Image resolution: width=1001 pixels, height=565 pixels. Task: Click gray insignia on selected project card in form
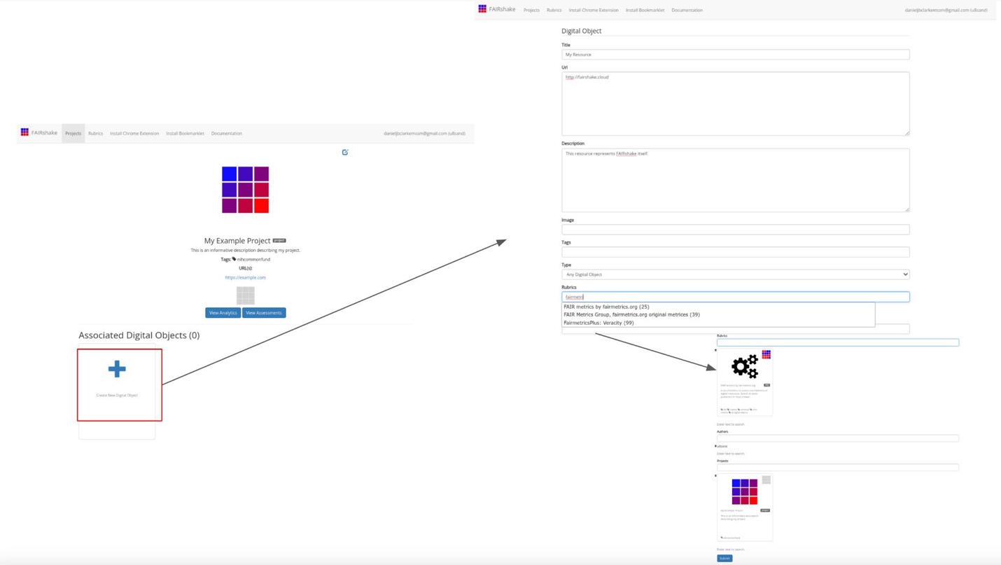coord(766,480)
